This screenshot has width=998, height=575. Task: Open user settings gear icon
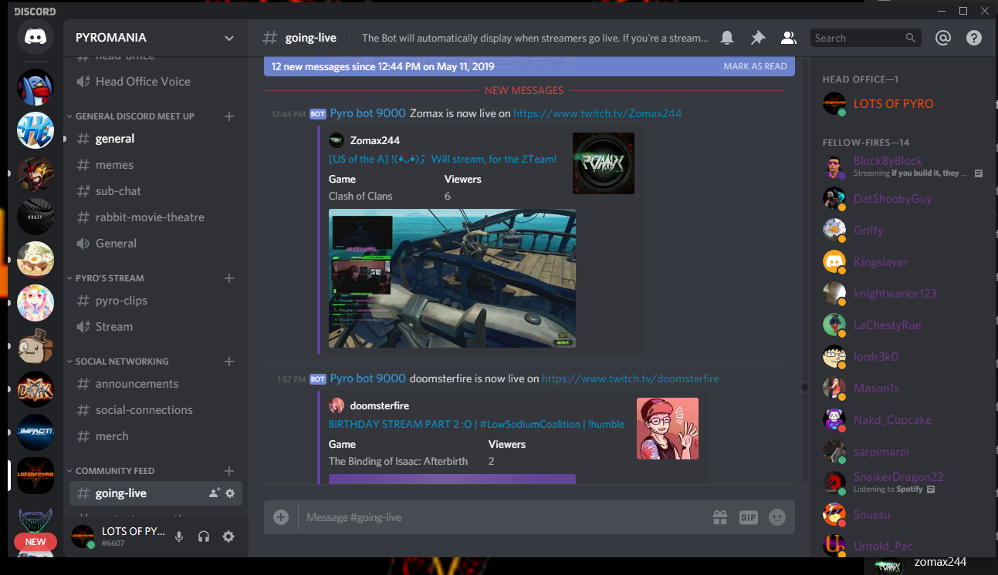pos(228,536)
